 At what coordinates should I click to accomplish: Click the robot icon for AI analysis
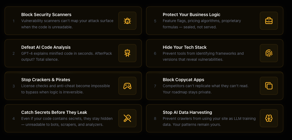coord(127,53)
